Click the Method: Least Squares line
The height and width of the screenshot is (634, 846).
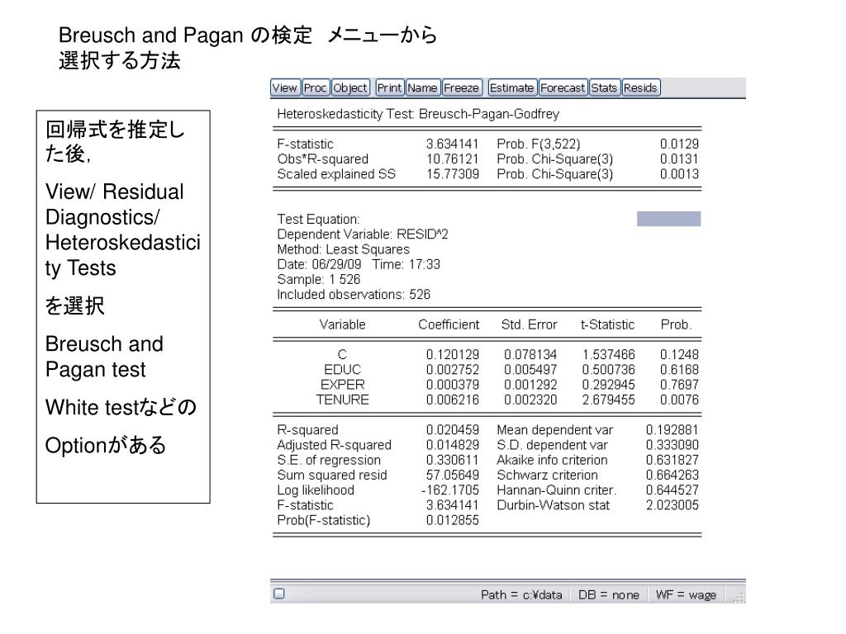click(343, 249)
